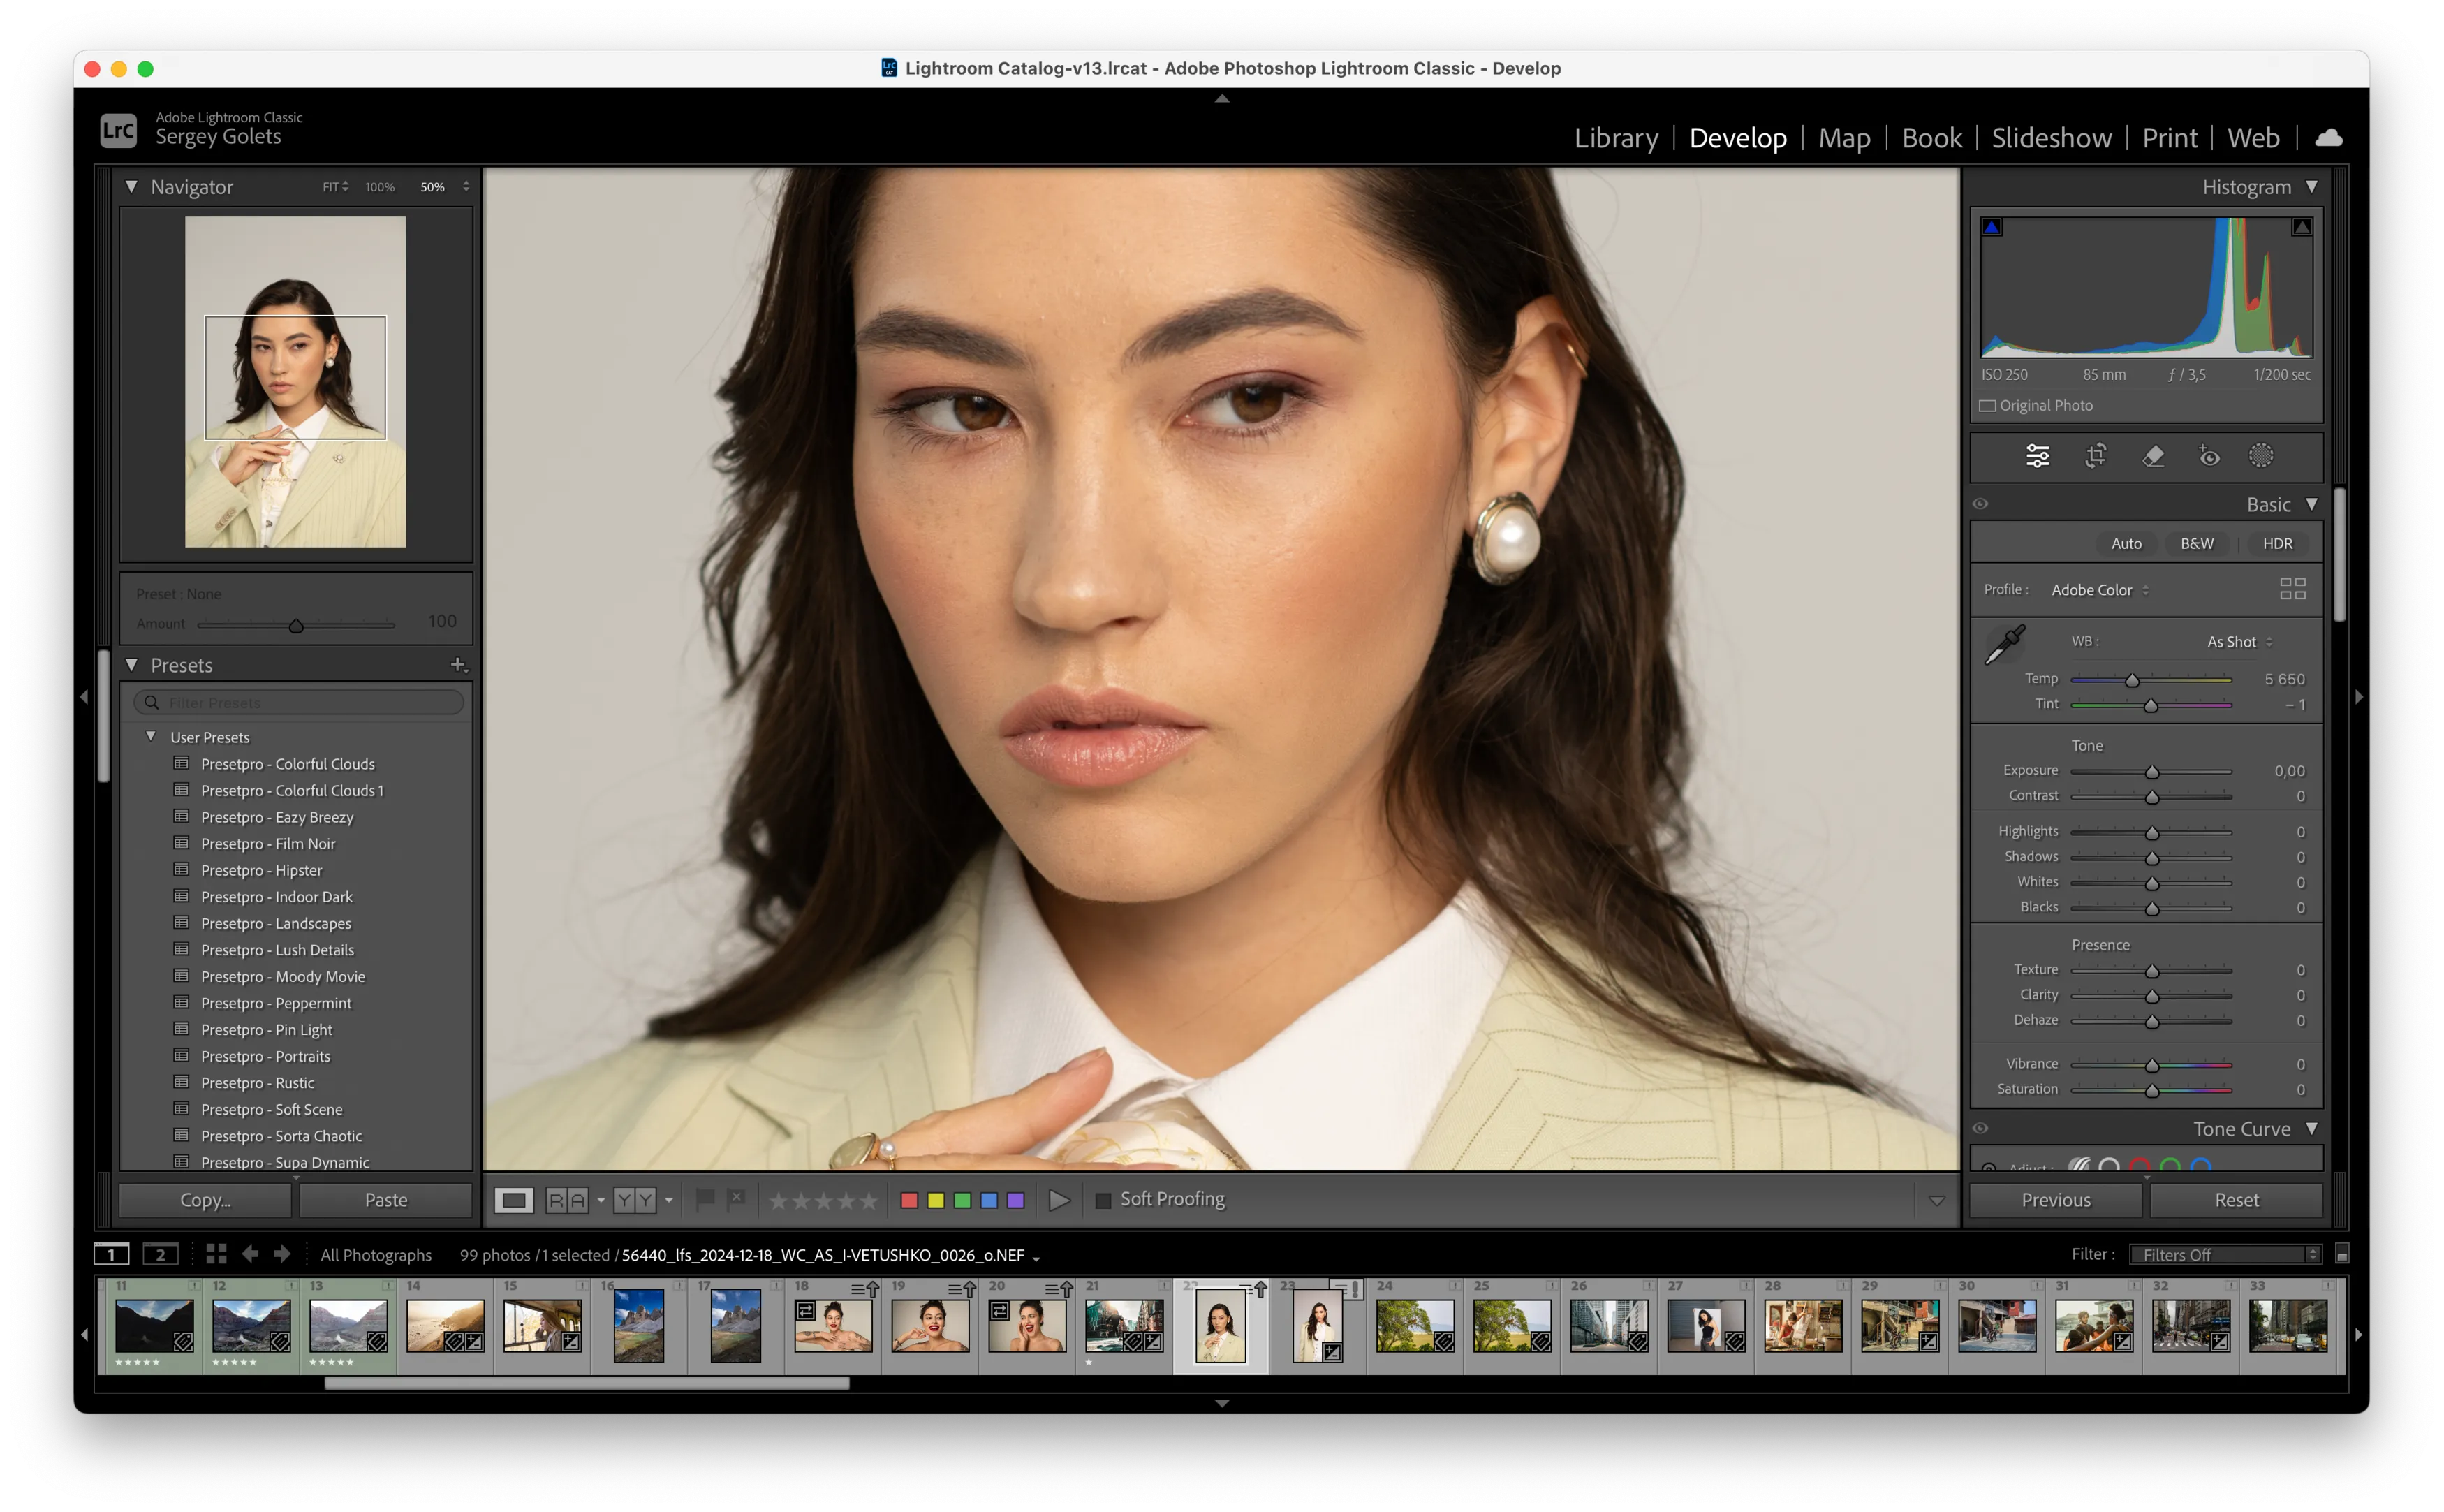The height and width of the screenshot is (1512, 2444).
Task: Click the cloud sync status icon
Action: coord(2328,138)
